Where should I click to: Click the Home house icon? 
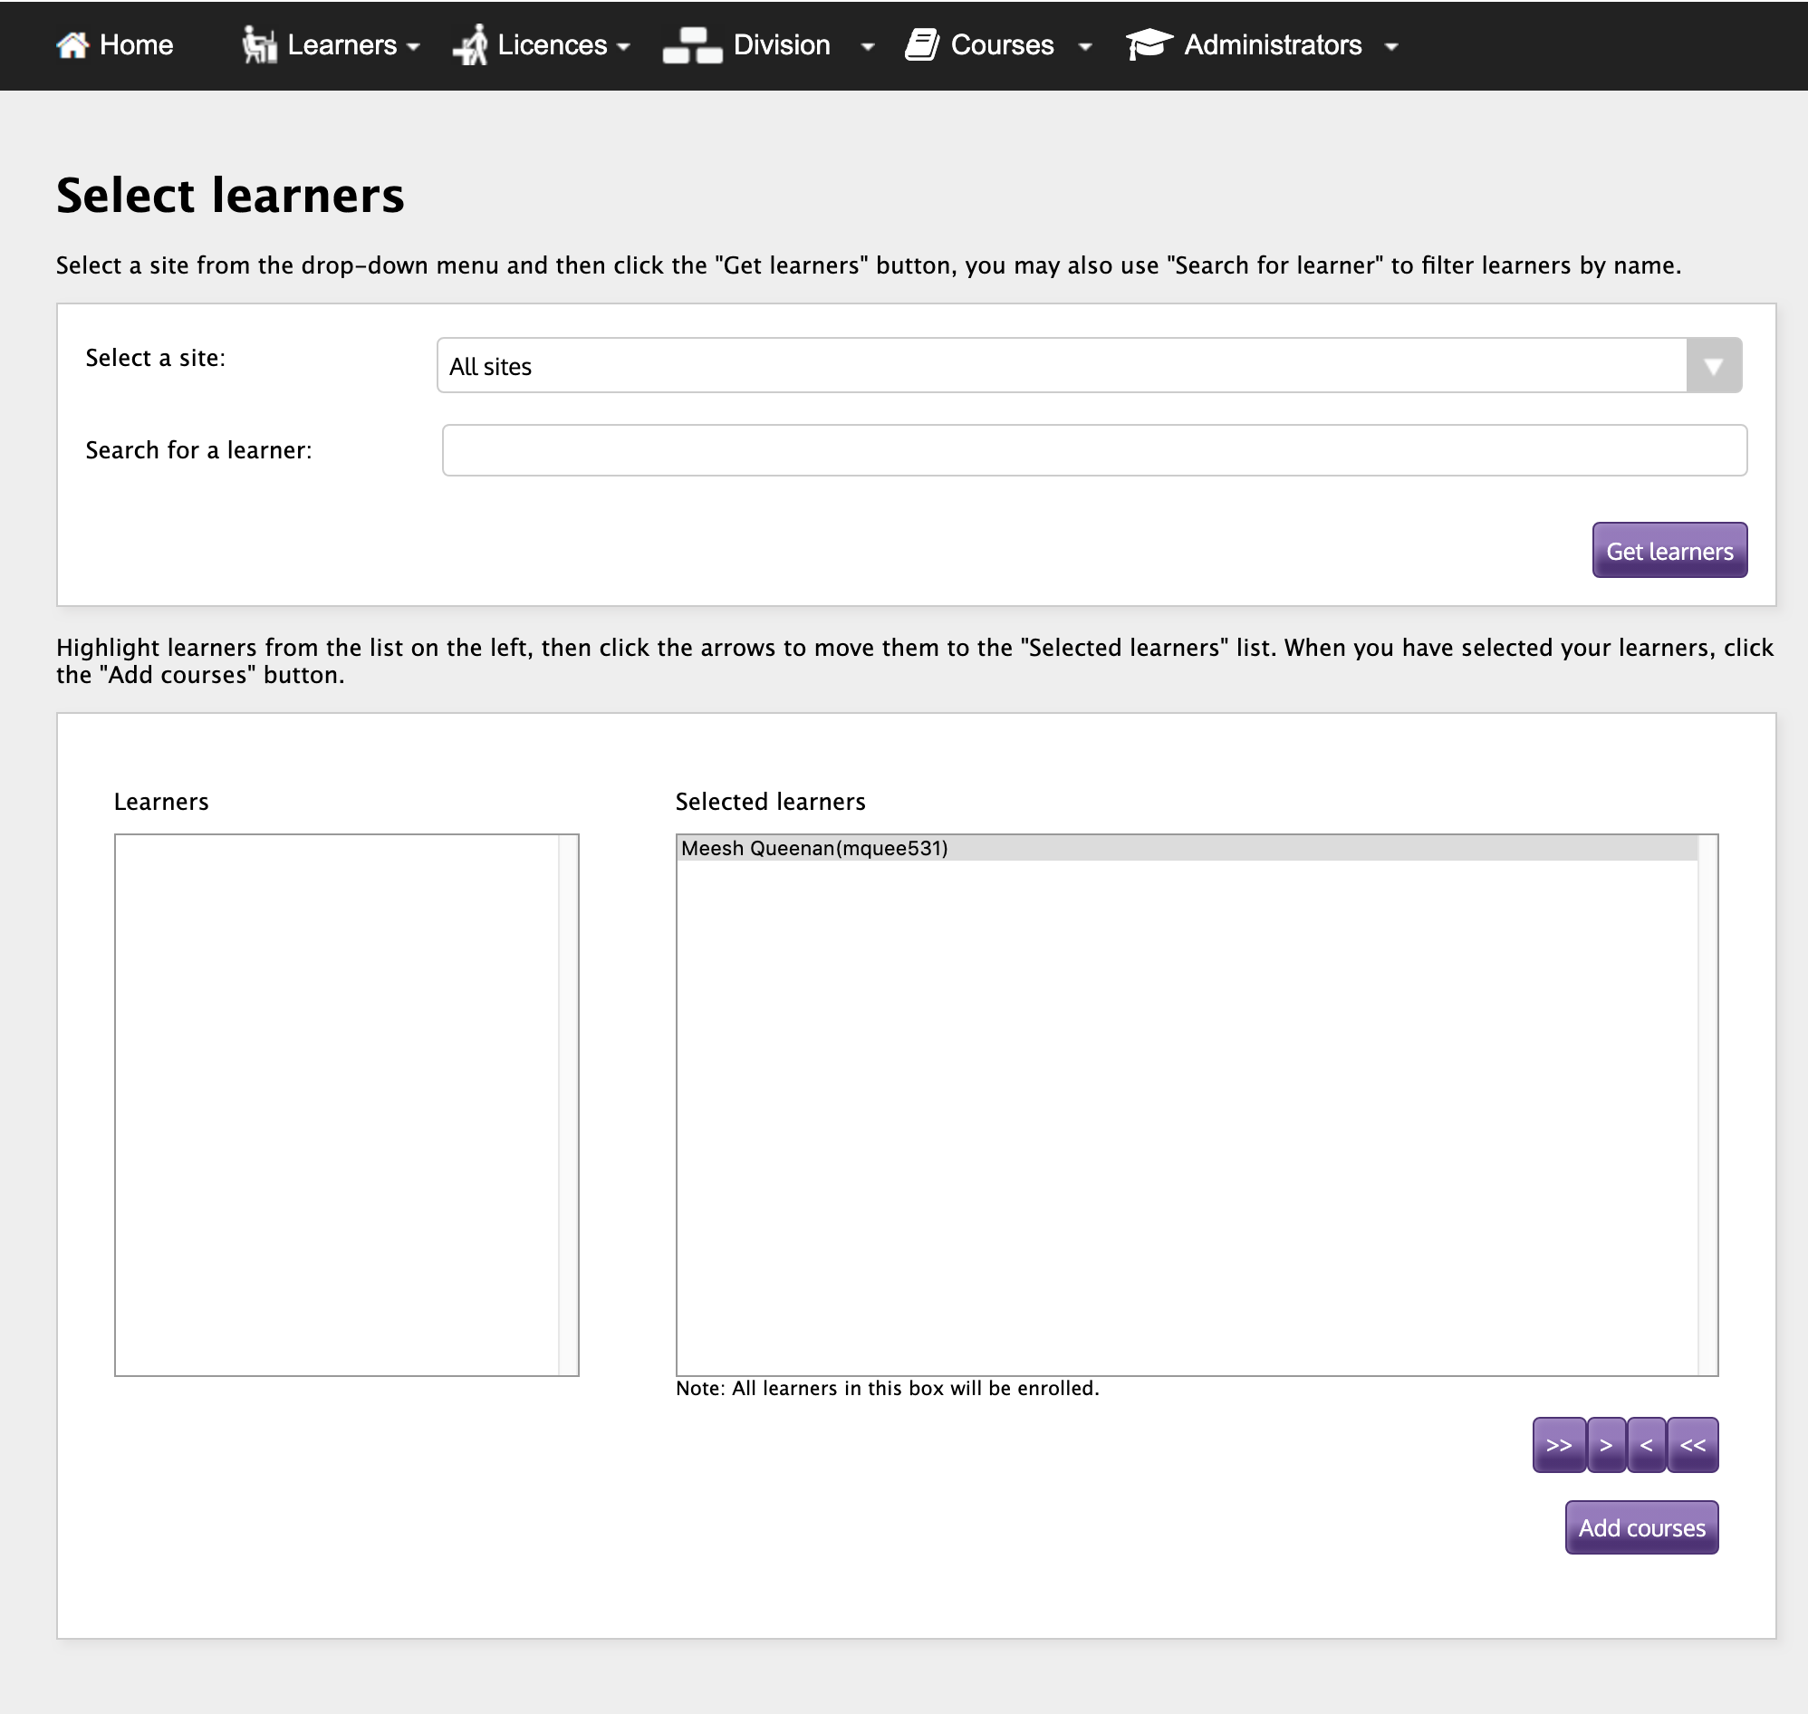[73, 44]
